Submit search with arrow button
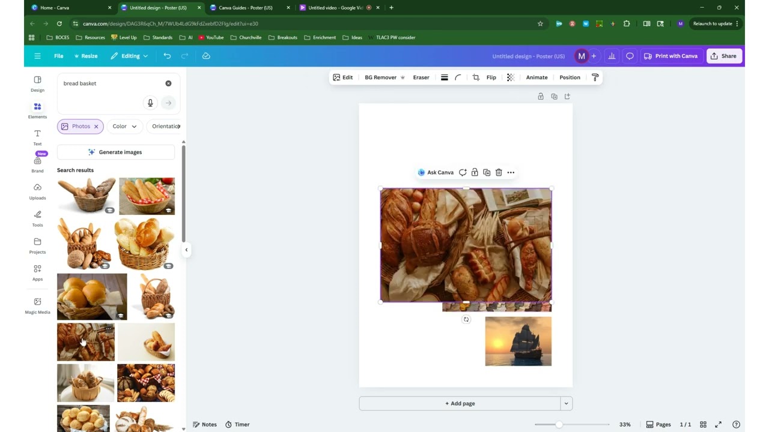This screenshot has width=769, height=432. (x=168, y=103)
